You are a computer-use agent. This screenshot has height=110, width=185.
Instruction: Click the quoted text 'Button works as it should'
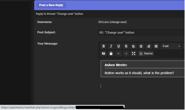coord(123,73)
